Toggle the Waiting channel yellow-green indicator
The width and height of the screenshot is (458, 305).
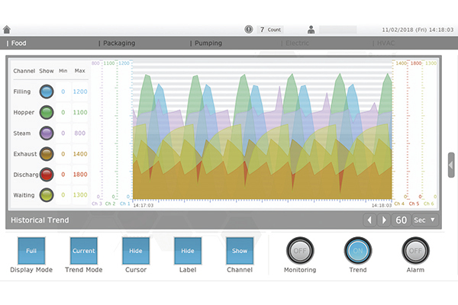click(x=47, y=195)
